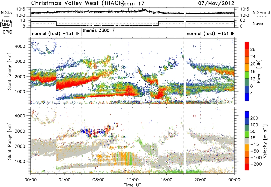
Task: Click the '08:00' time axis tick
Action: [99, 180]
